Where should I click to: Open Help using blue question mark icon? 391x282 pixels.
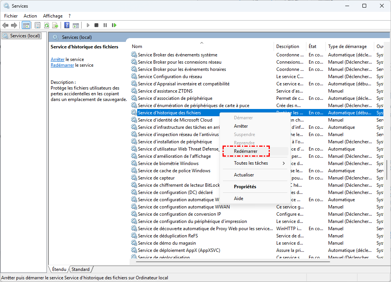pos(67,25)
